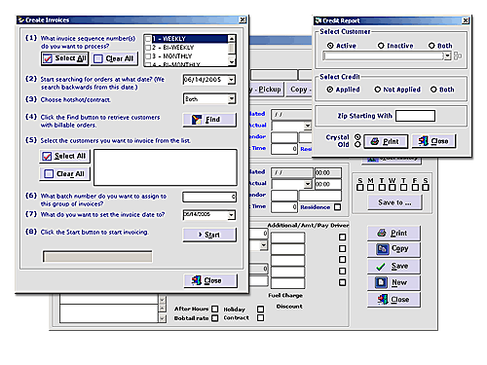The height and width of the screenshot is (365, 487).
Task: Click the invoicing progress bar
Action: coord(97,257)
